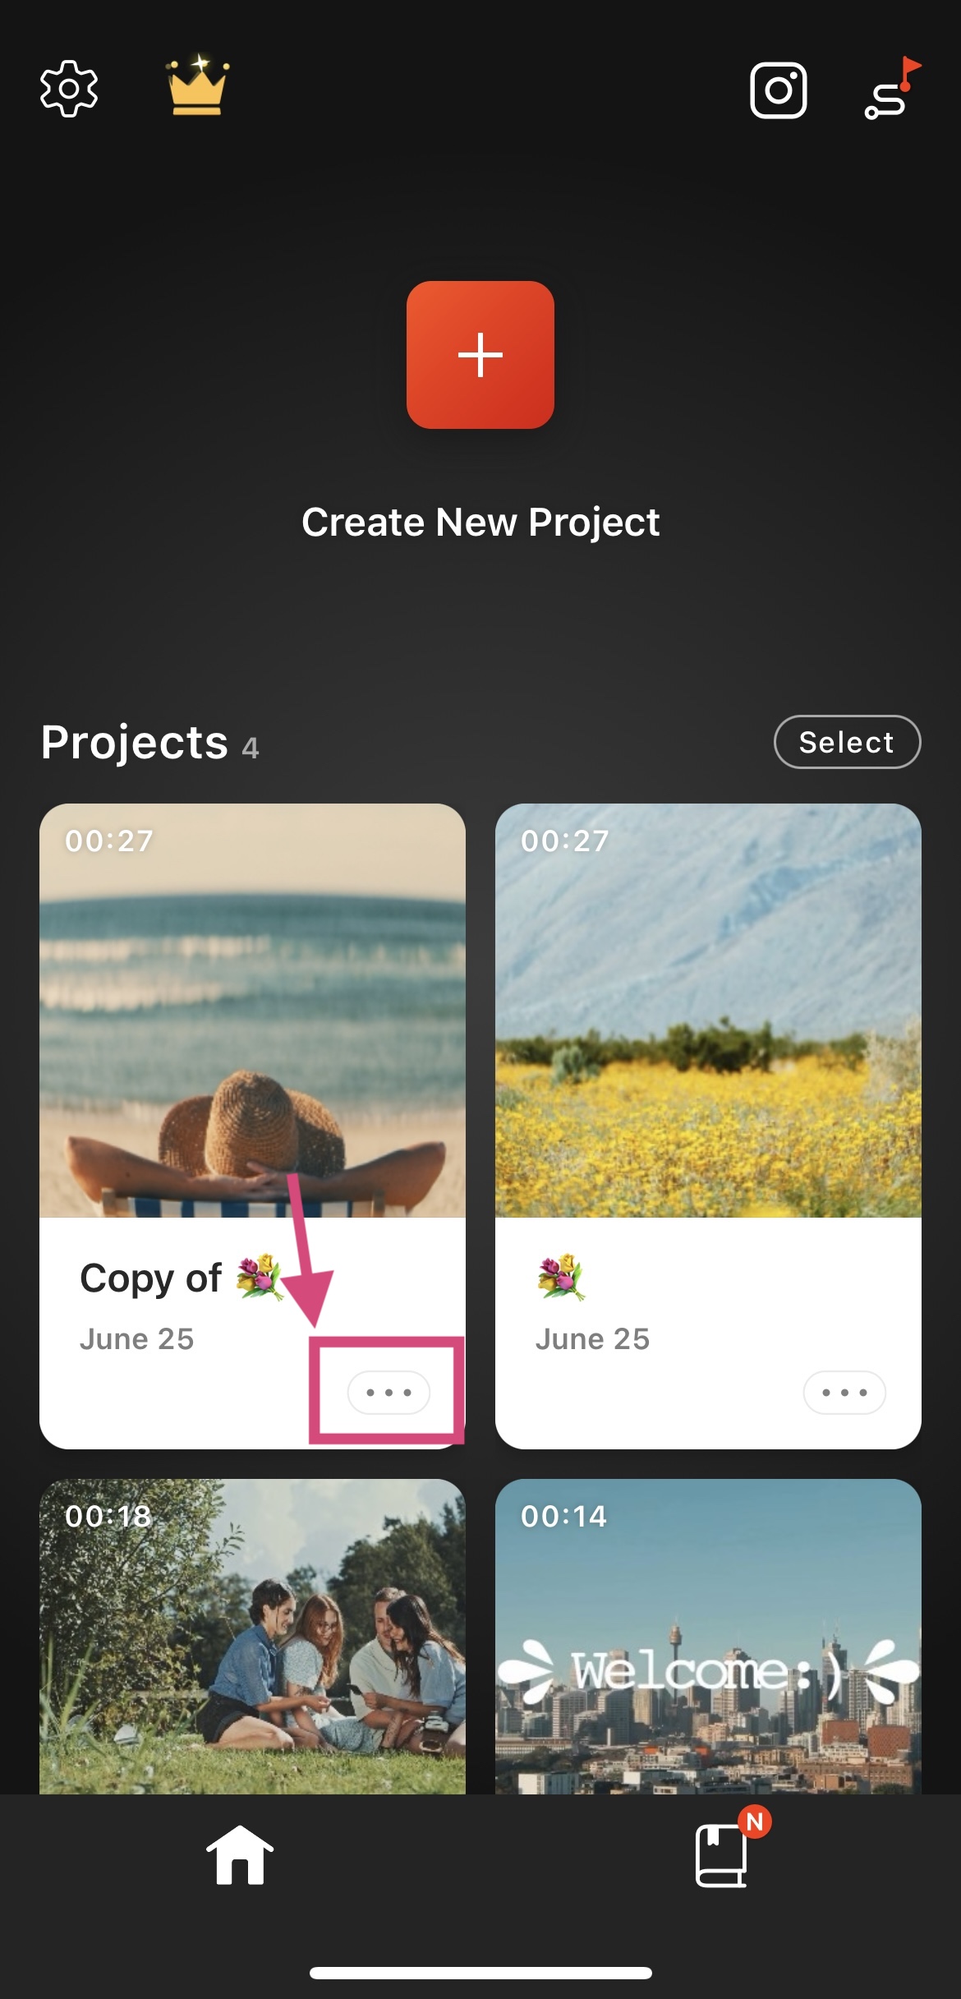Open the Instagram icon link

click(778, 90)
